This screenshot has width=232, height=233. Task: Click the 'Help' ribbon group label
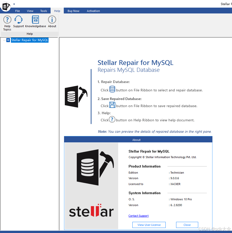click(30, 34)
